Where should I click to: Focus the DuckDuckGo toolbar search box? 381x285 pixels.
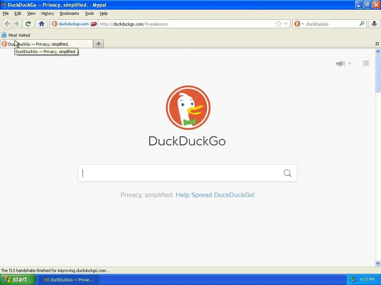pyautogui.click(x=332, y=24)
